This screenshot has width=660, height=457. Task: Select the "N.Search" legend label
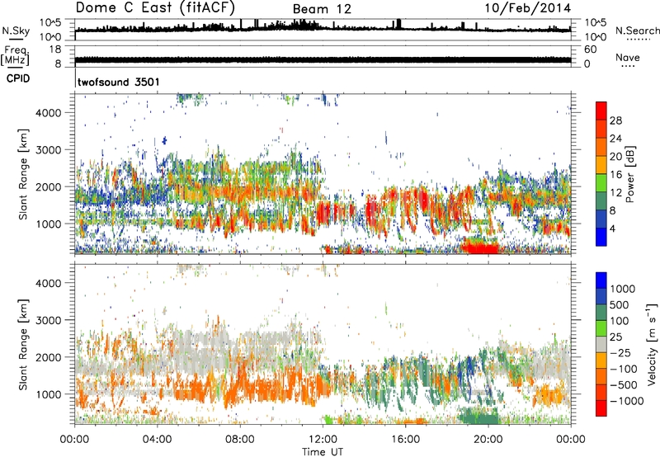(x=638, y=31)
